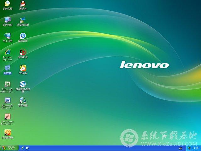Launch 迅雷精简版 Thunder shortcut
Screen dimensions: 201x151
coord(23,20)
